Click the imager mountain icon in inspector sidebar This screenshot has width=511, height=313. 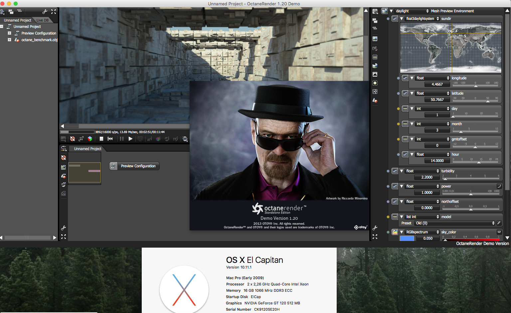coord(375,74)
